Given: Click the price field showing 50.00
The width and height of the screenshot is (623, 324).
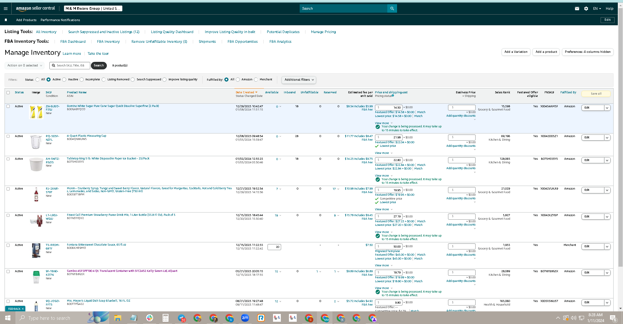Looking at the screenshot, I should (389, 247).
